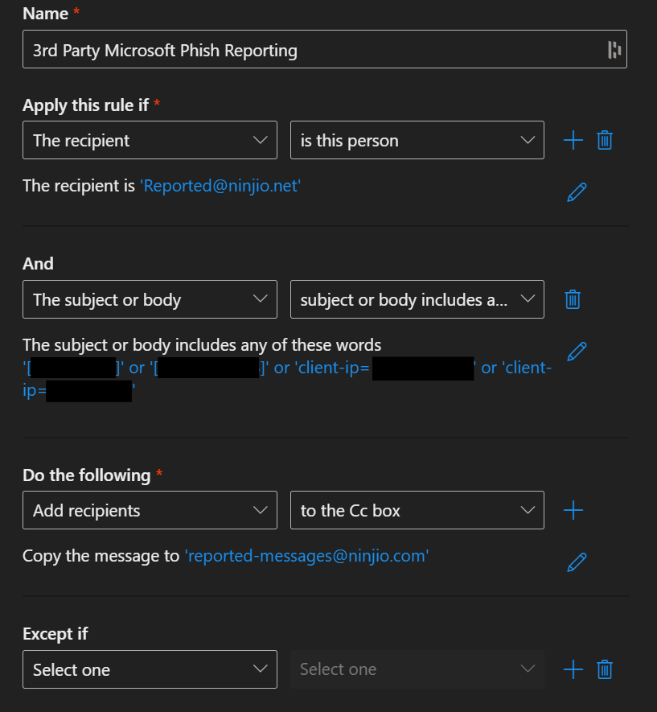Screen dimensions: 657x712
Task: Click the 'Reported@ninjio.net' link
Action: click(220, 186)
